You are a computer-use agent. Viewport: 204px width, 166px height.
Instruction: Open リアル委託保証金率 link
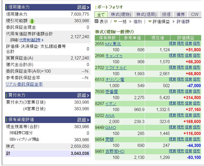24,84
